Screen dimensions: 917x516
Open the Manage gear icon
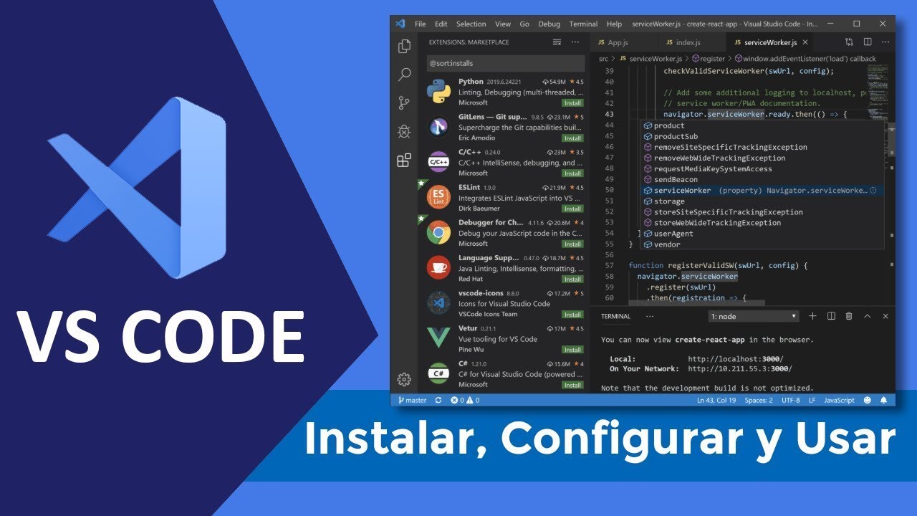coord(404,379)
